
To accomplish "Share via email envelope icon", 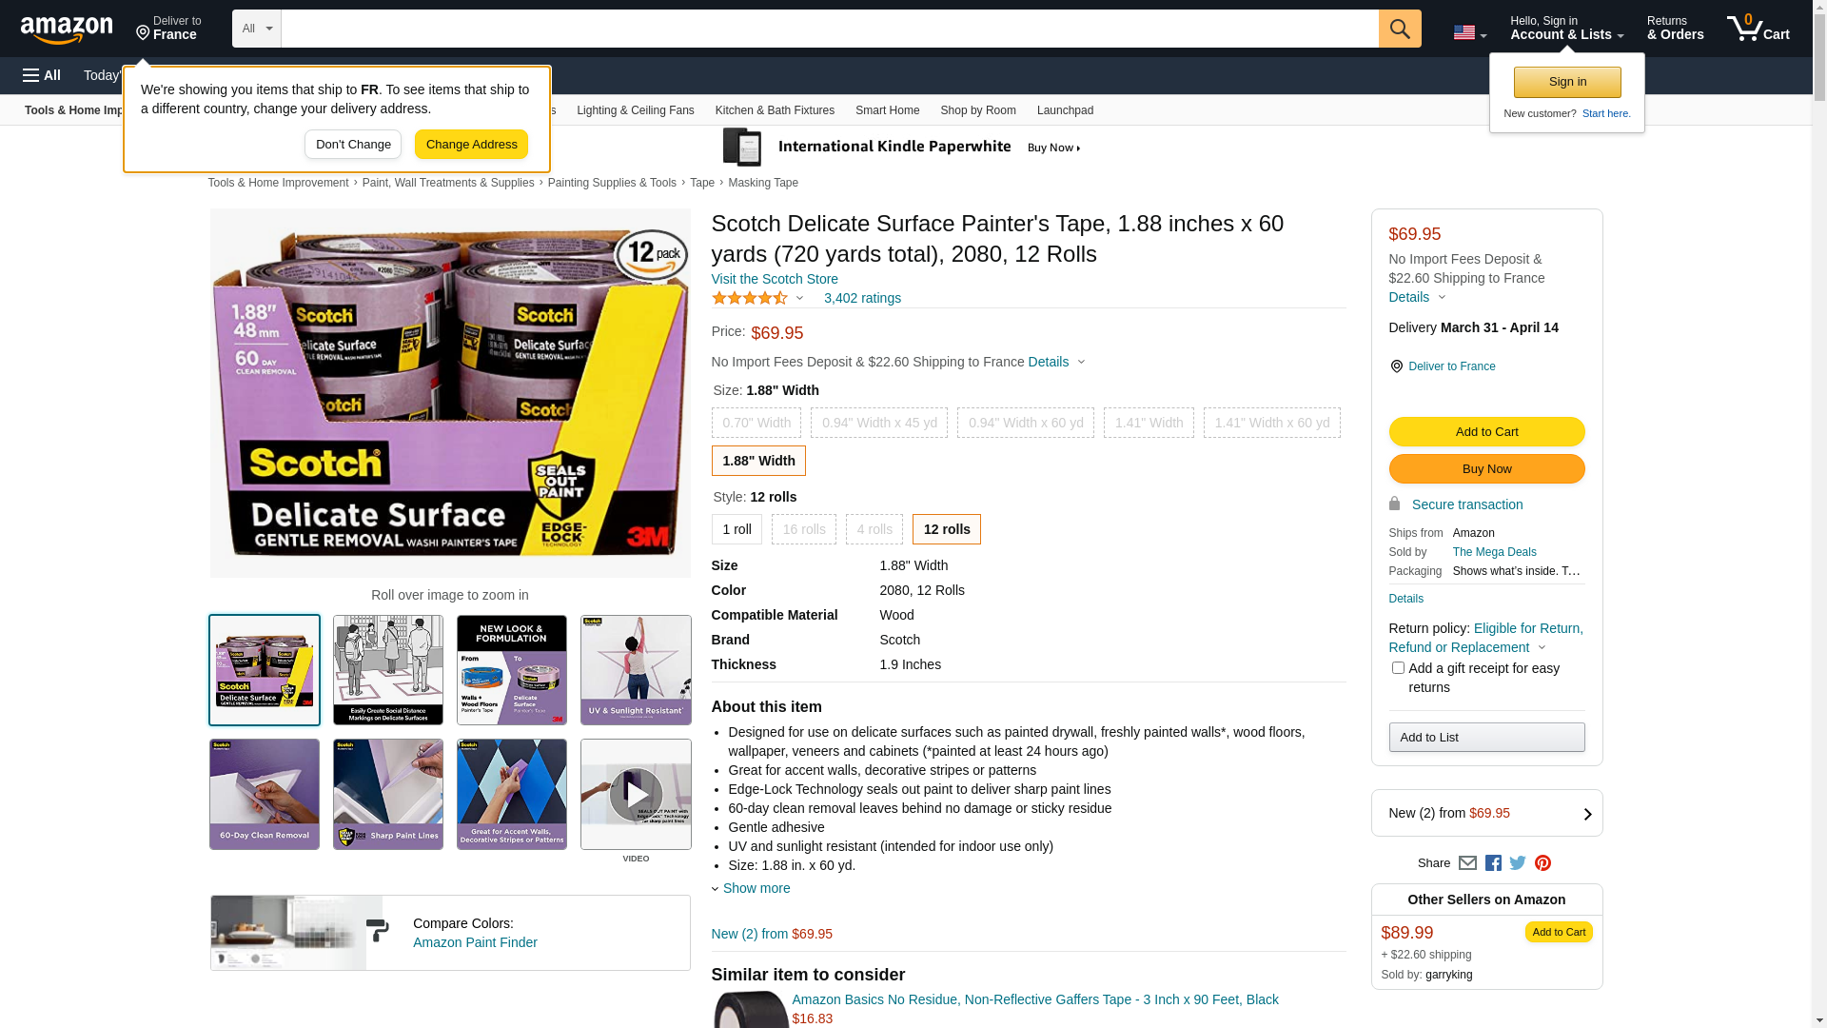I will [1467, 863].
